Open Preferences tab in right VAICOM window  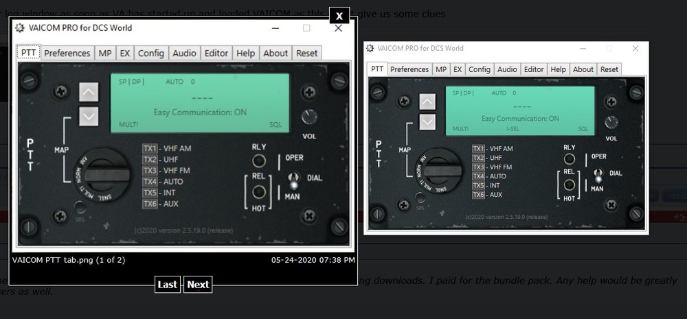(x=409, y=69)
